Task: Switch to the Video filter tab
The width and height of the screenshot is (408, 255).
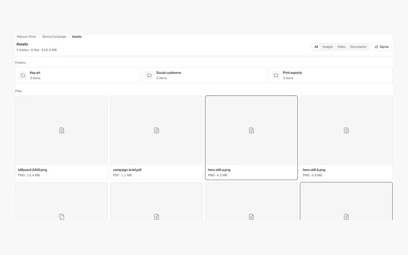Action: 341,47
